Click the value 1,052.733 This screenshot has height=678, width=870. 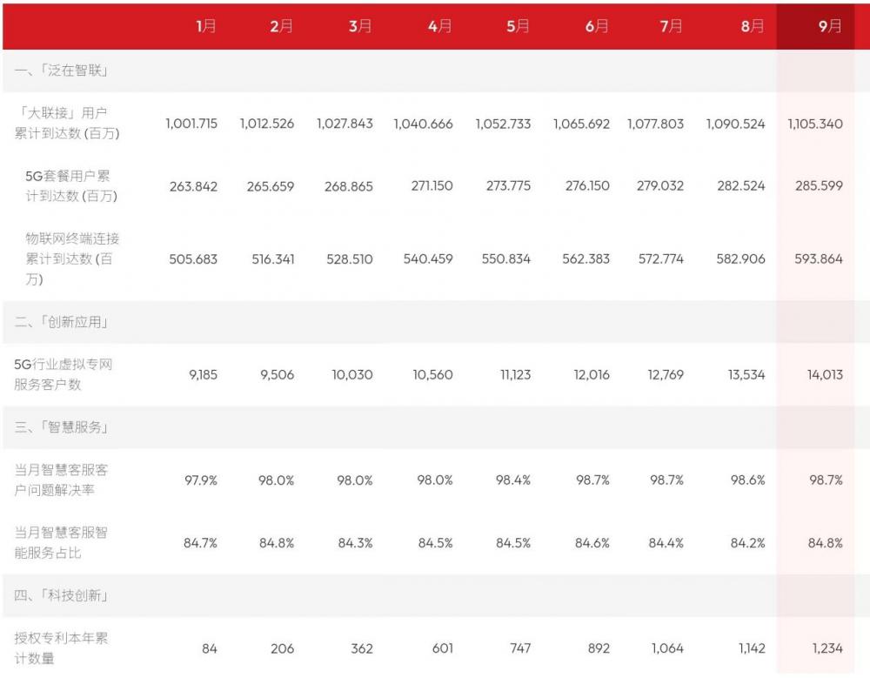point(503,124)
